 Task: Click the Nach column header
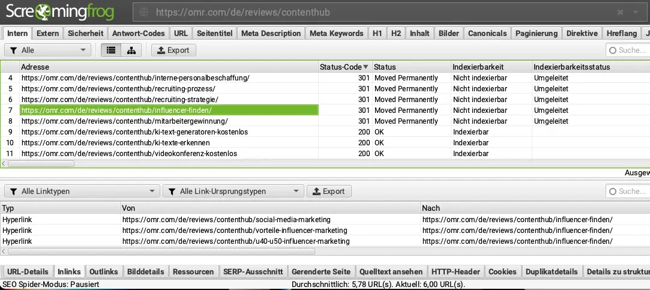tap(535, 208)
